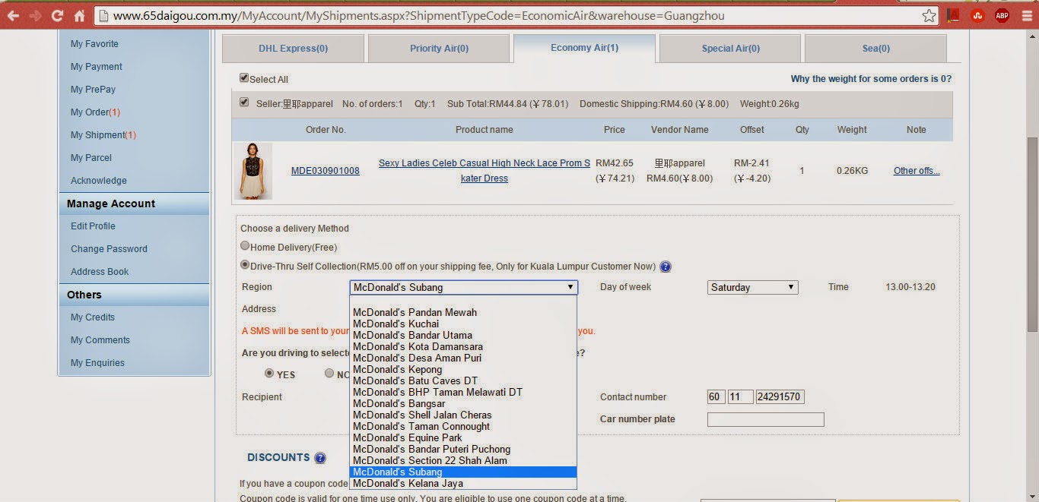This screenshot has height=502, width=1039.
Task: Open 'Why the weight for some orders is 0?'
Action: click(871, 79)
